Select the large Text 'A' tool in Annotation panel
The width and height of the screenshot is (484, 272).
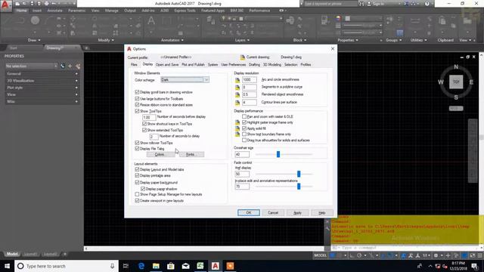pos(151,21)
